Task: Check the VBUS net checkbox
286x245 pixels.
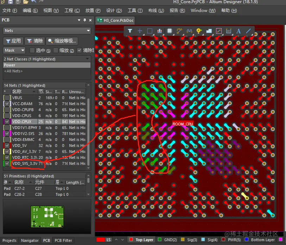Action: [7, 98]
